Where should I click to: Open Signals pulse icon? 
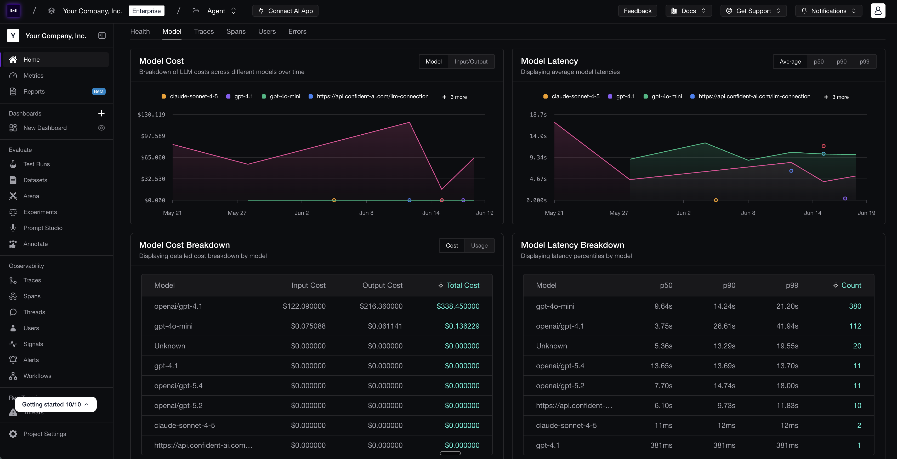pyautogui.click(x=13, y=344)
